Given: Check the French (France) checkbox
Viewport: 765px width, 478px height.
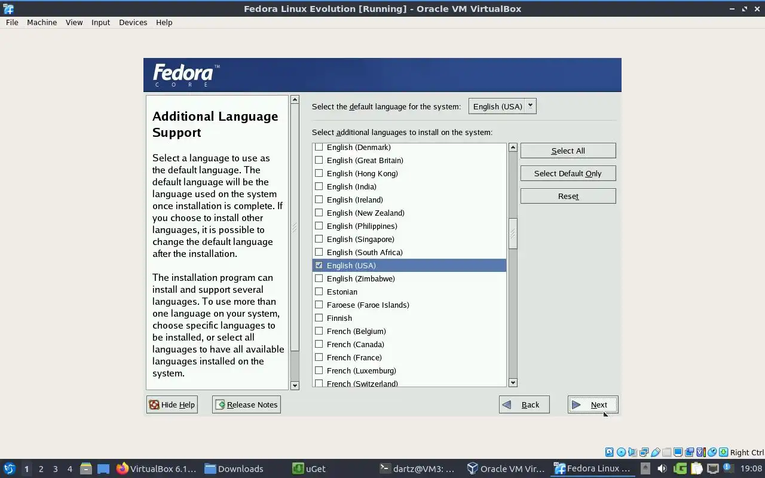Looking at the screenshot, I should pos(319,357).
